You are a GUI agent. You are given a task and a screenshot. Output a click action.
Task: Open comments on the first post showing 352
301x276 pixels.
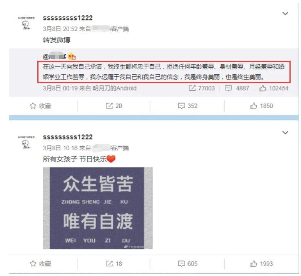[x=187, y=106]
